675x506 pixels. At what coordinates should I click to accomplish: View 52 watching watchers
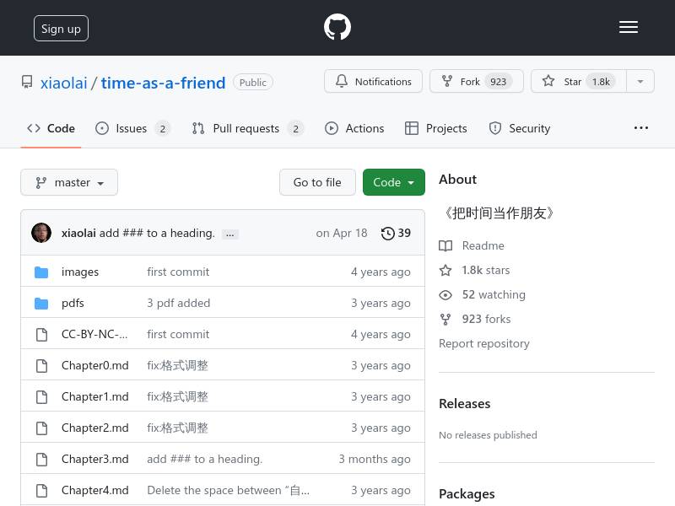pyautogui.click(x=494, y=294)
